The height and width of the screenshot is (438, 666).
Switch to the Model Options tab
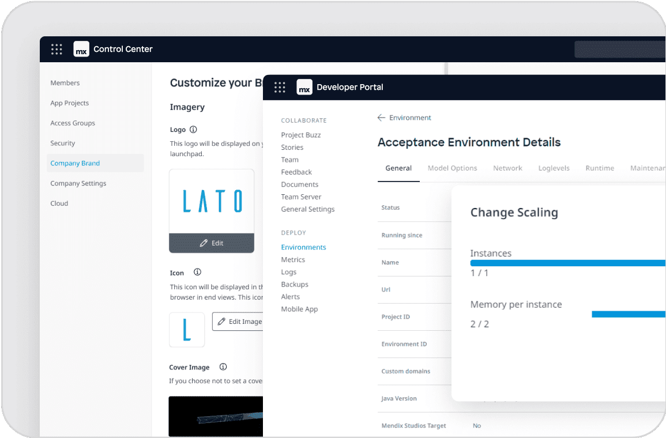coord(452,168)
